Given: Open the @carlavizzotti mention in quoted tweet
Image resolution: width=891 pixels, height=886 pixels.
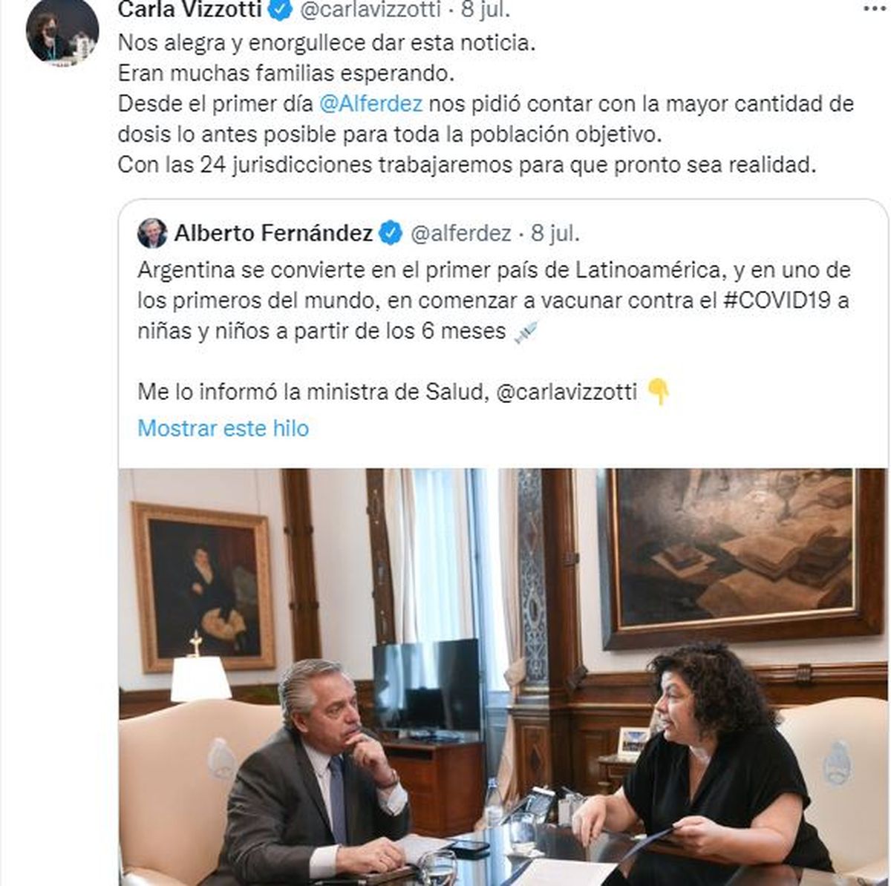Looking at the screenshot, I should 566,392.
